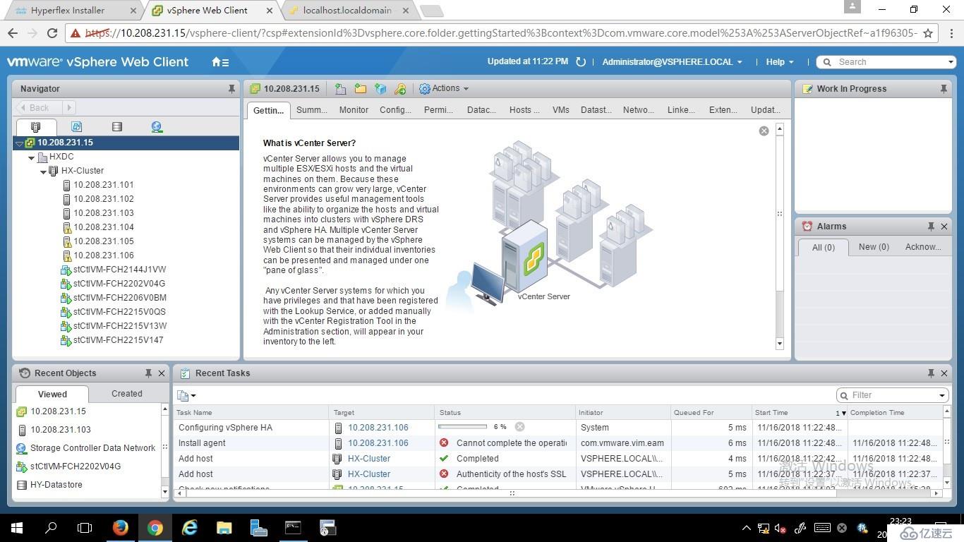Close the What is vCenter Server help
The image size is (964, 542).
point(764,131)
